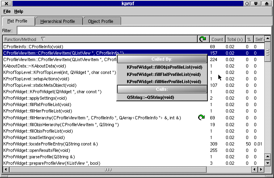Switch to the Object Profile tab
274x178 pixels.
[x=102, y=21]
